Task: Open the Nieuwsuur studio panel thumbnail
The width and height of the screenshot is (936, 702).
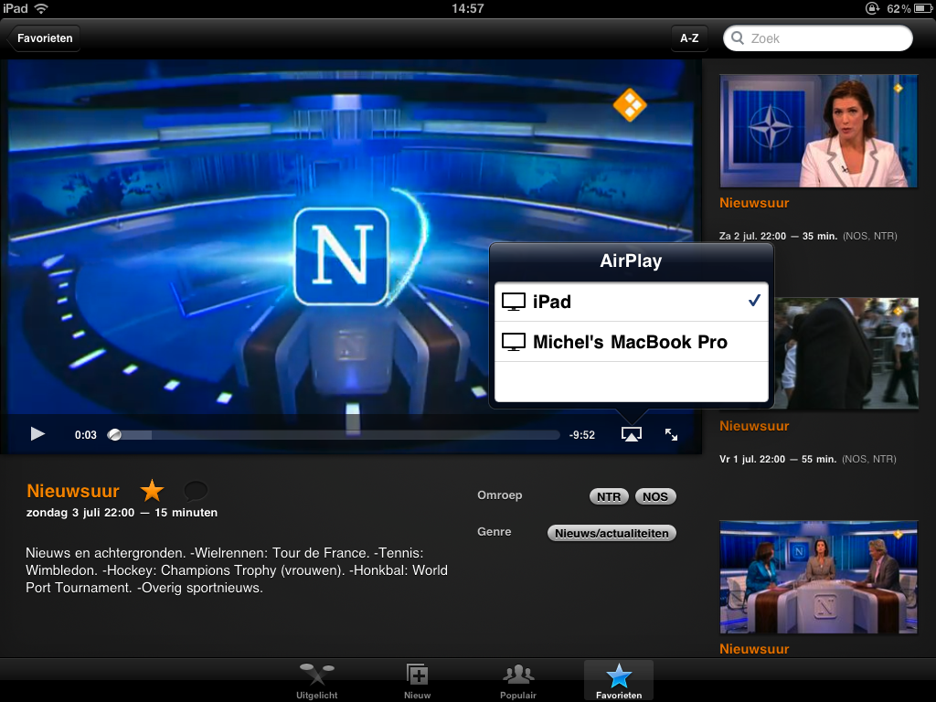Action: pos(818,577)
